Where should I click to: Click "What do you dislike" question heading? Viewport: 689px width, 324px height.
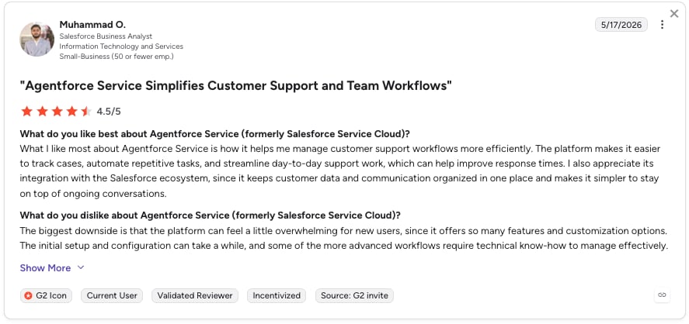[x=210, y=215]
